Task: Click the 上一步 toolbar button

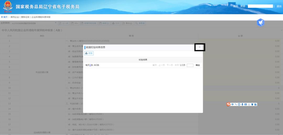Action: (63, 23)
